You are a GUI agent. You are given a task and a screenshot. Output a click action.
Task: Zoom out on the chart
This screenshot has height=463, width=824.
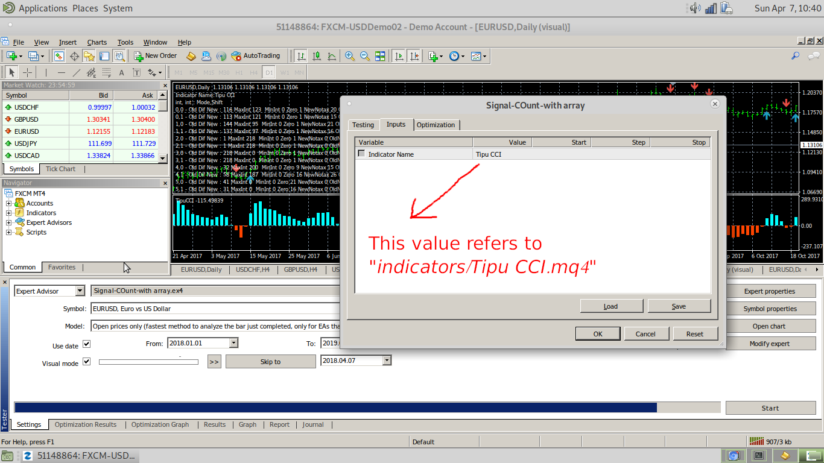click(365, 56)
